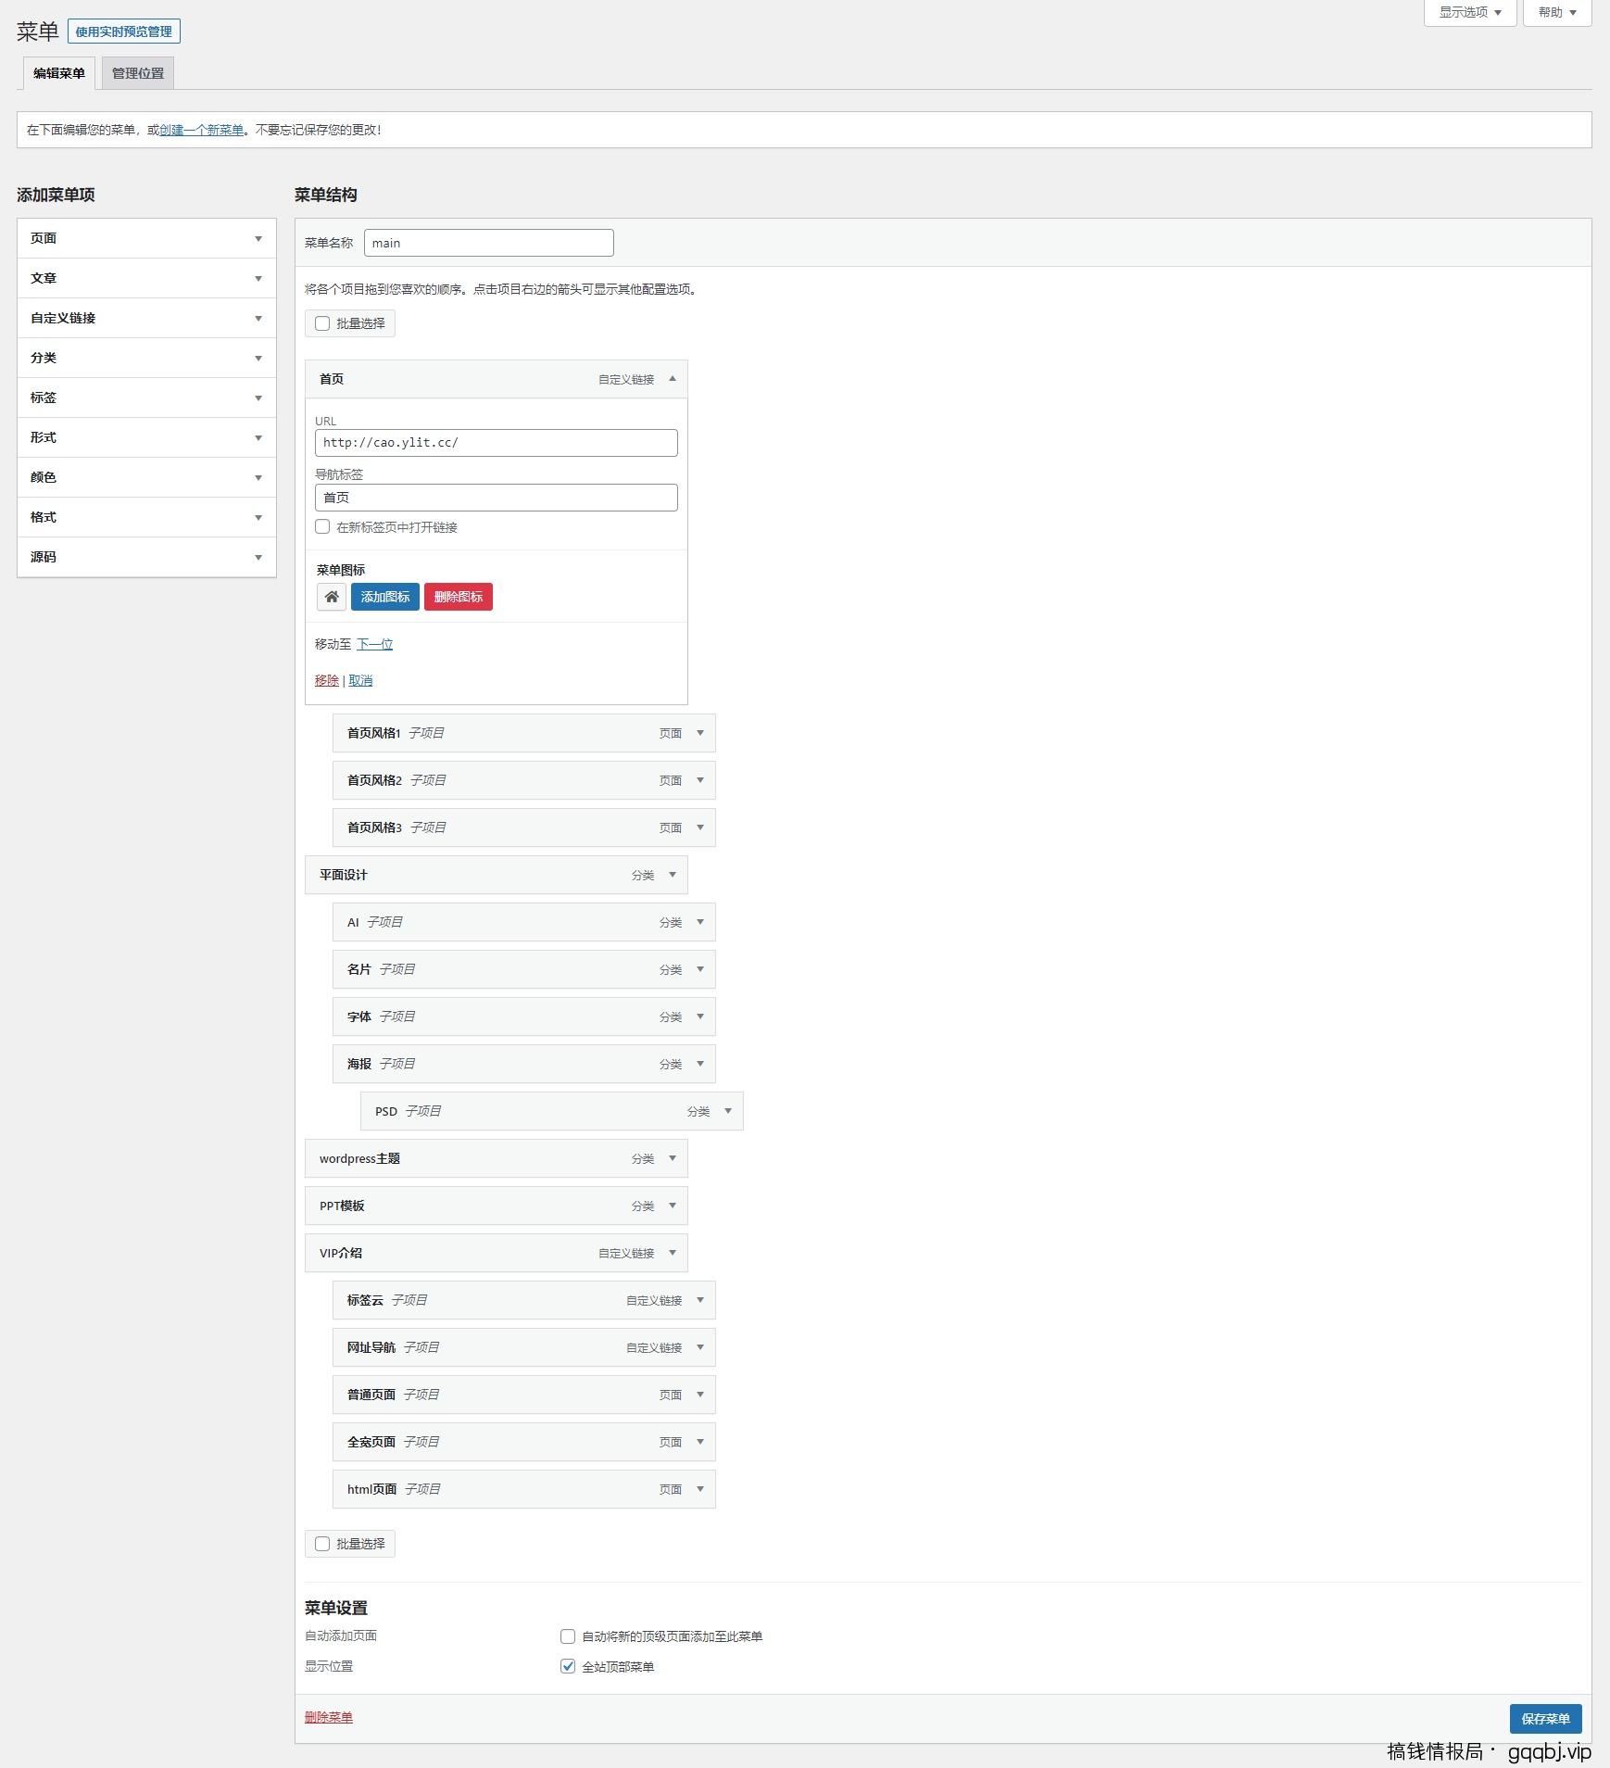Open the wordpress主题 item settings arrow
This screenshot has width=1610, height=1768.
pos(673,1158)
